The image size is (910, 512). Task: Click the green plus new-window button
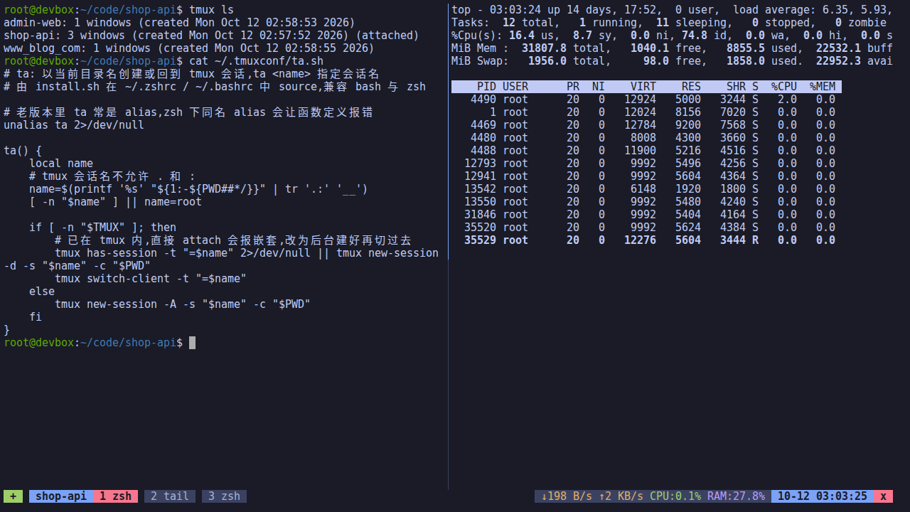13,496
